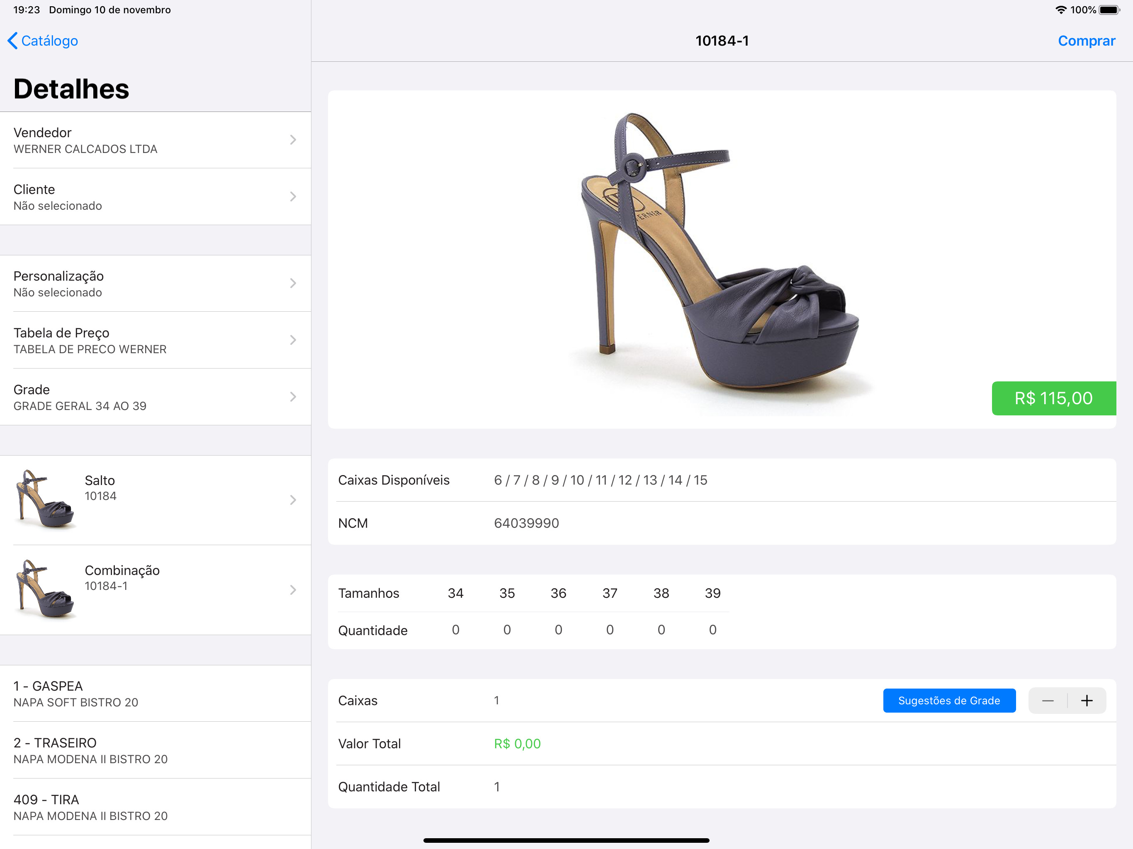Image resolution: width=1133 pixels, height=849 pixels.
Task: Edit quantity for size 39
Action: pyautogui.click(x=712, y=629)
